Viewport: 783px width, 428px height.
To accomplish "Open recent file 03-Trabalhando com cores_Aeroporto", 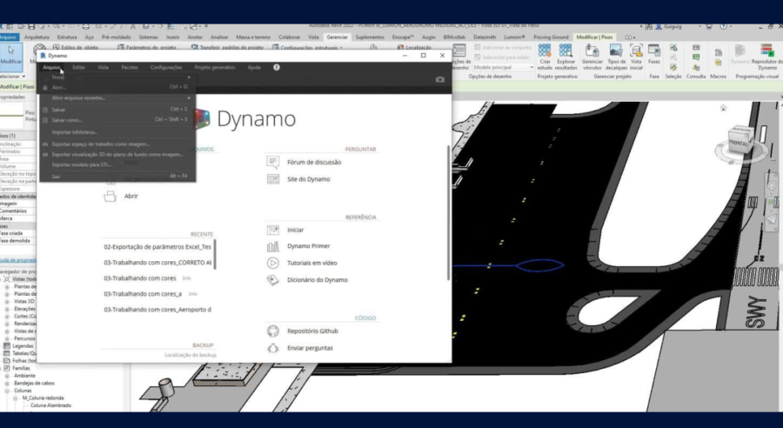I will pos(157,310).
